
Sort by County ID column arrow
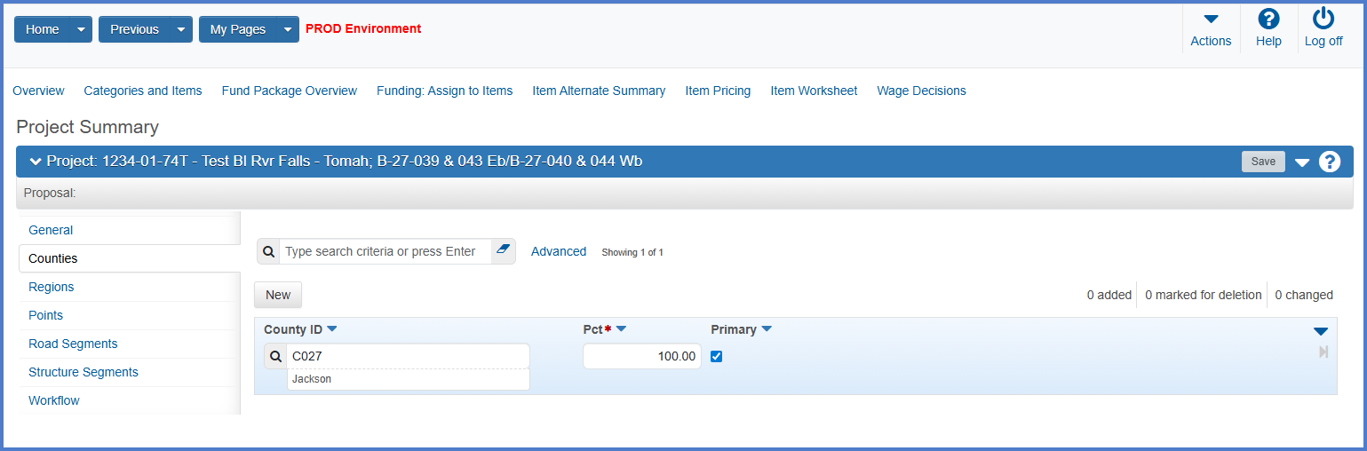click(332, 329)
